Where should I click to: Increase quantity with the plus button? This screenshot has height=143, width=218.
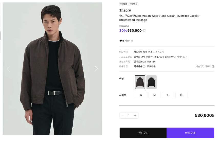135,115
